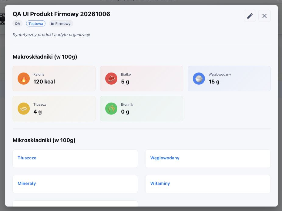Expand the Węglowodany micronutrient section
This screenshot has height=211, width=282.
click(x=208, y=158)
